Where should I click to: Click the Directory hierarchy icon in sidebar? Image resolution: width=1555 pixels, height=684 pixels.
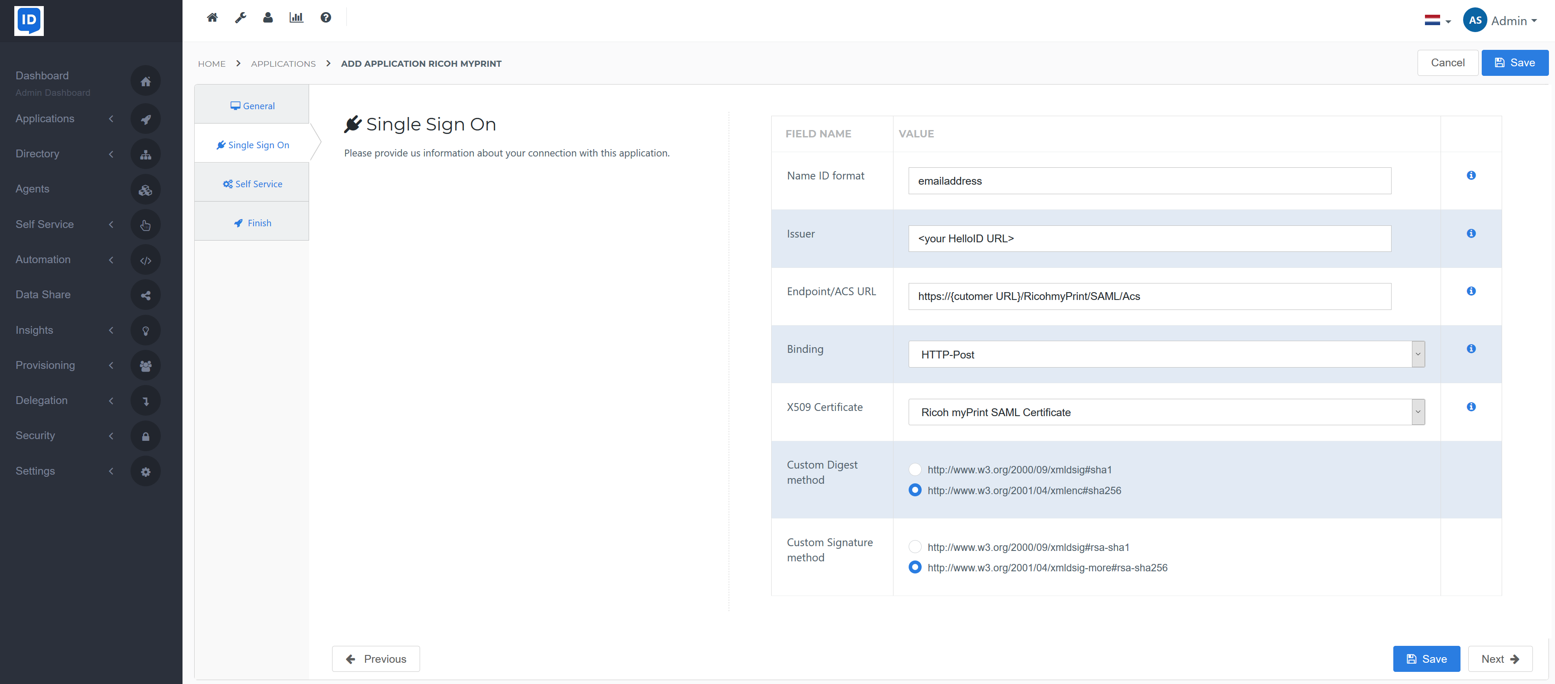146,155
